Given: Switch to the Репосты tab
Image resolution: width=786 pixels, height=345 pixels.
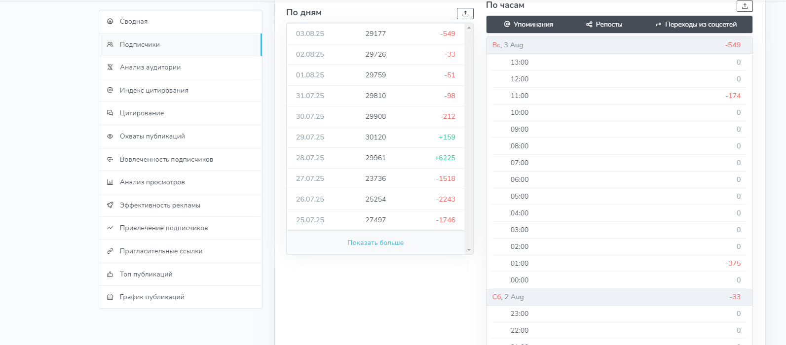Looking at the screenshot, I should pos(604,24).
